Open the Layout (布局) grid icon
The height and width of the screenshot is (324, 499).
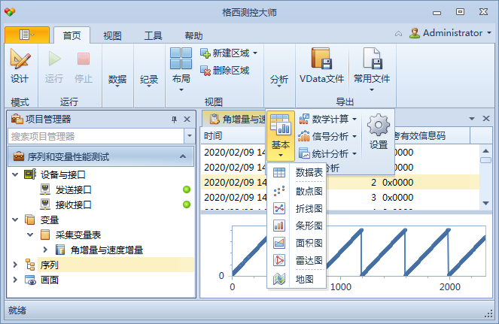point(181,58)
